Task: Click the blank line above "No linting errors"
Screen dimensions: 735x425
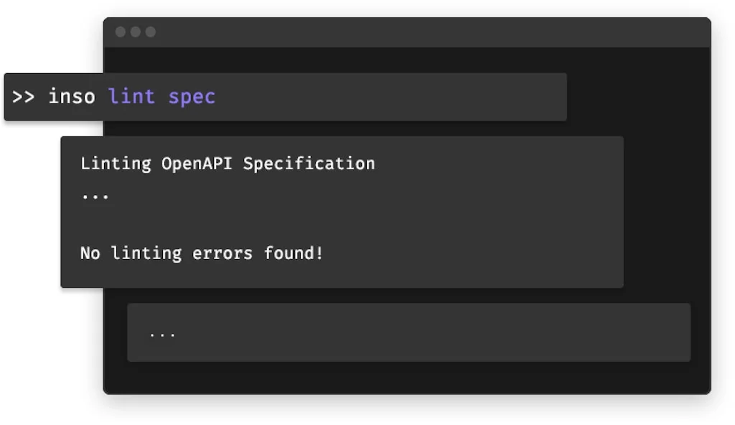Action: click(x=215, y=224)
